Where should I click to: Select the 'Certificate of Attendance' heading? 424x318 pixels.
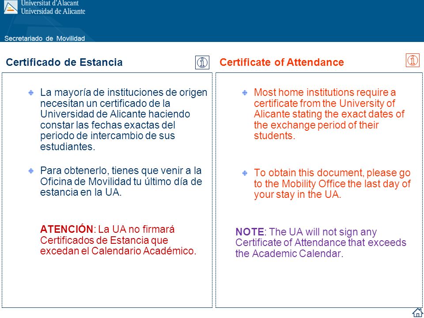tap(281, 62)
